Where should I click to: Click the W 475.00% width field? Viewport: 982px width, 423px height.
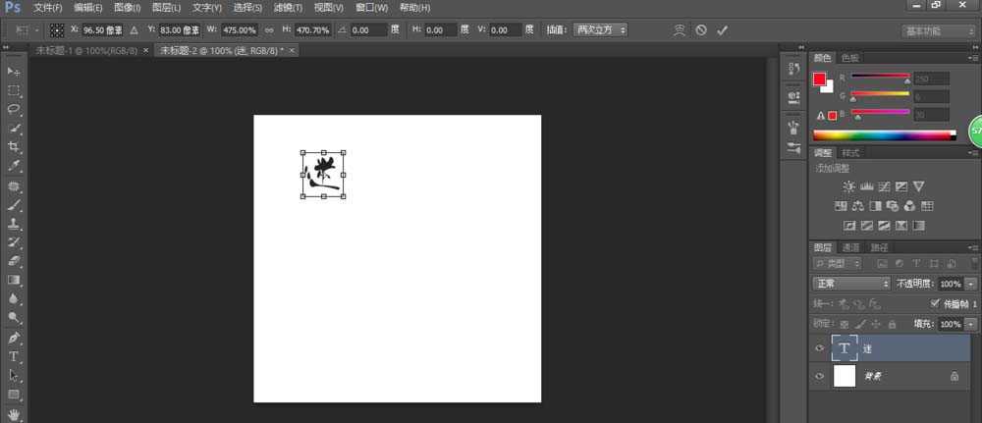(239, 30)
